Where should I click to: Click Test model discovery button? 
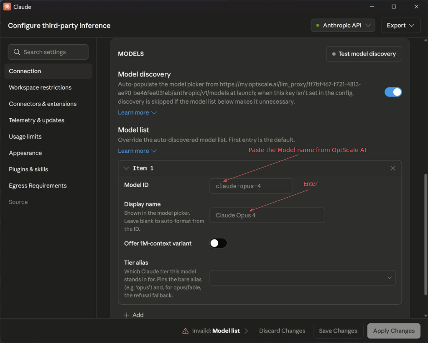[364, 54]
